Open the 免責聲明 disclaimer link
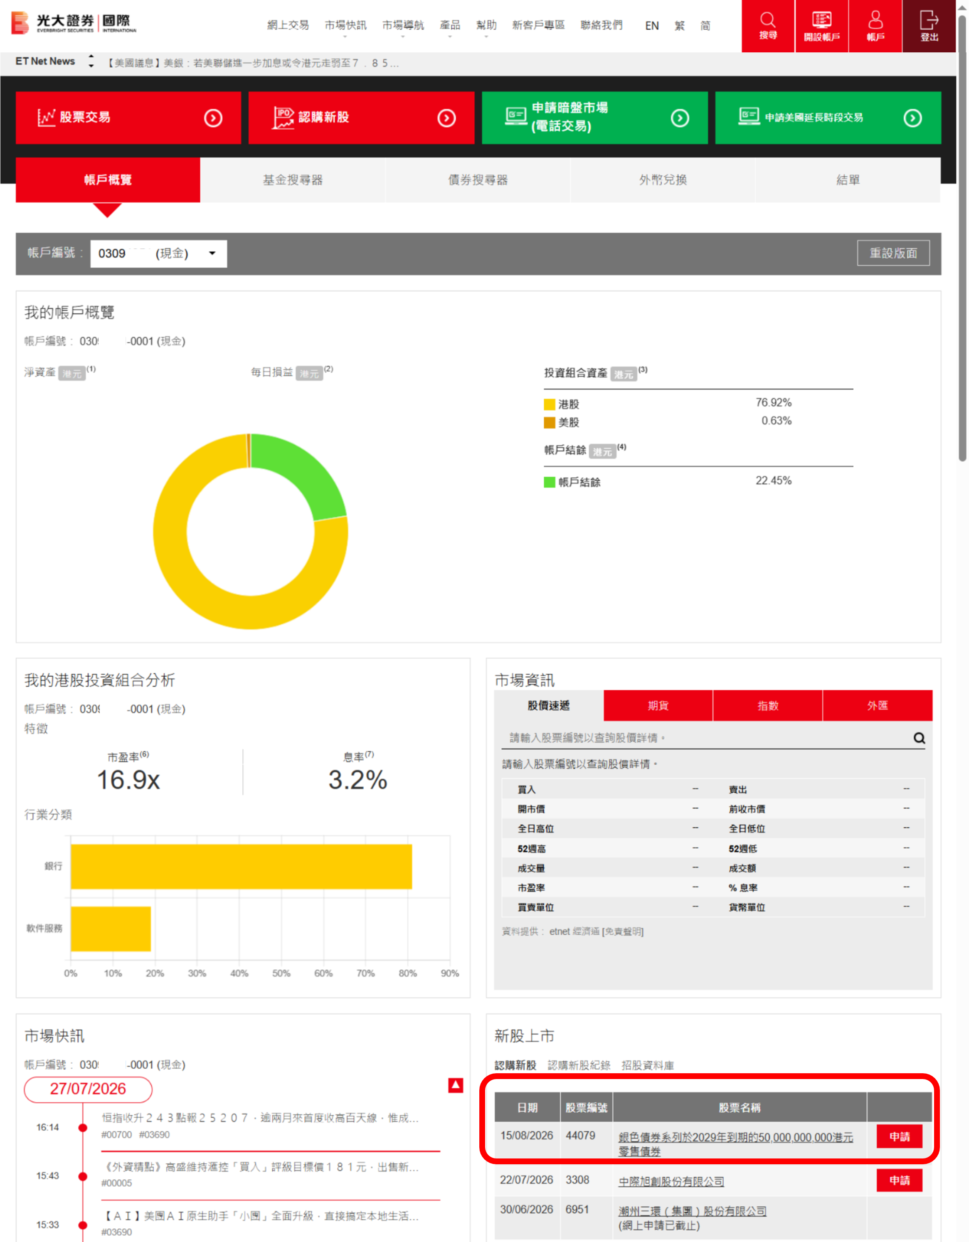The width and height of the screenshot is (969, 1242). (x=623, y=931)
